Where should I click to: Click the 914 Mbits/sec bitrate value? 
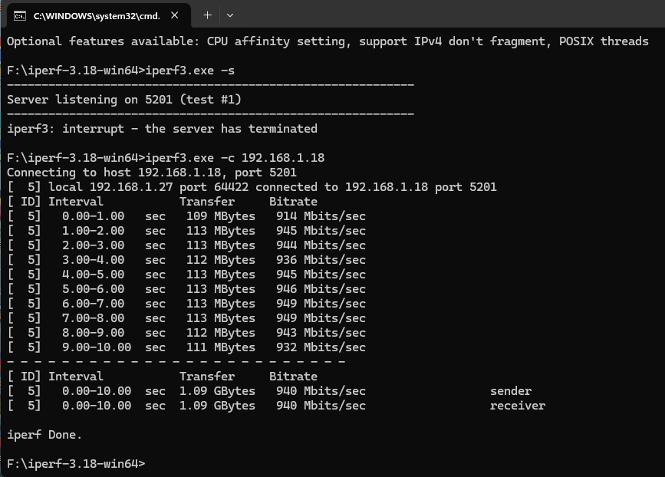coord(321,216)
